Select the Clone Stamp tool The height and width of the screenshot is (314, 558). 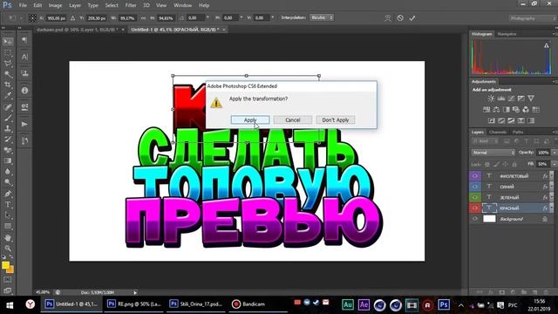point(8,128)
